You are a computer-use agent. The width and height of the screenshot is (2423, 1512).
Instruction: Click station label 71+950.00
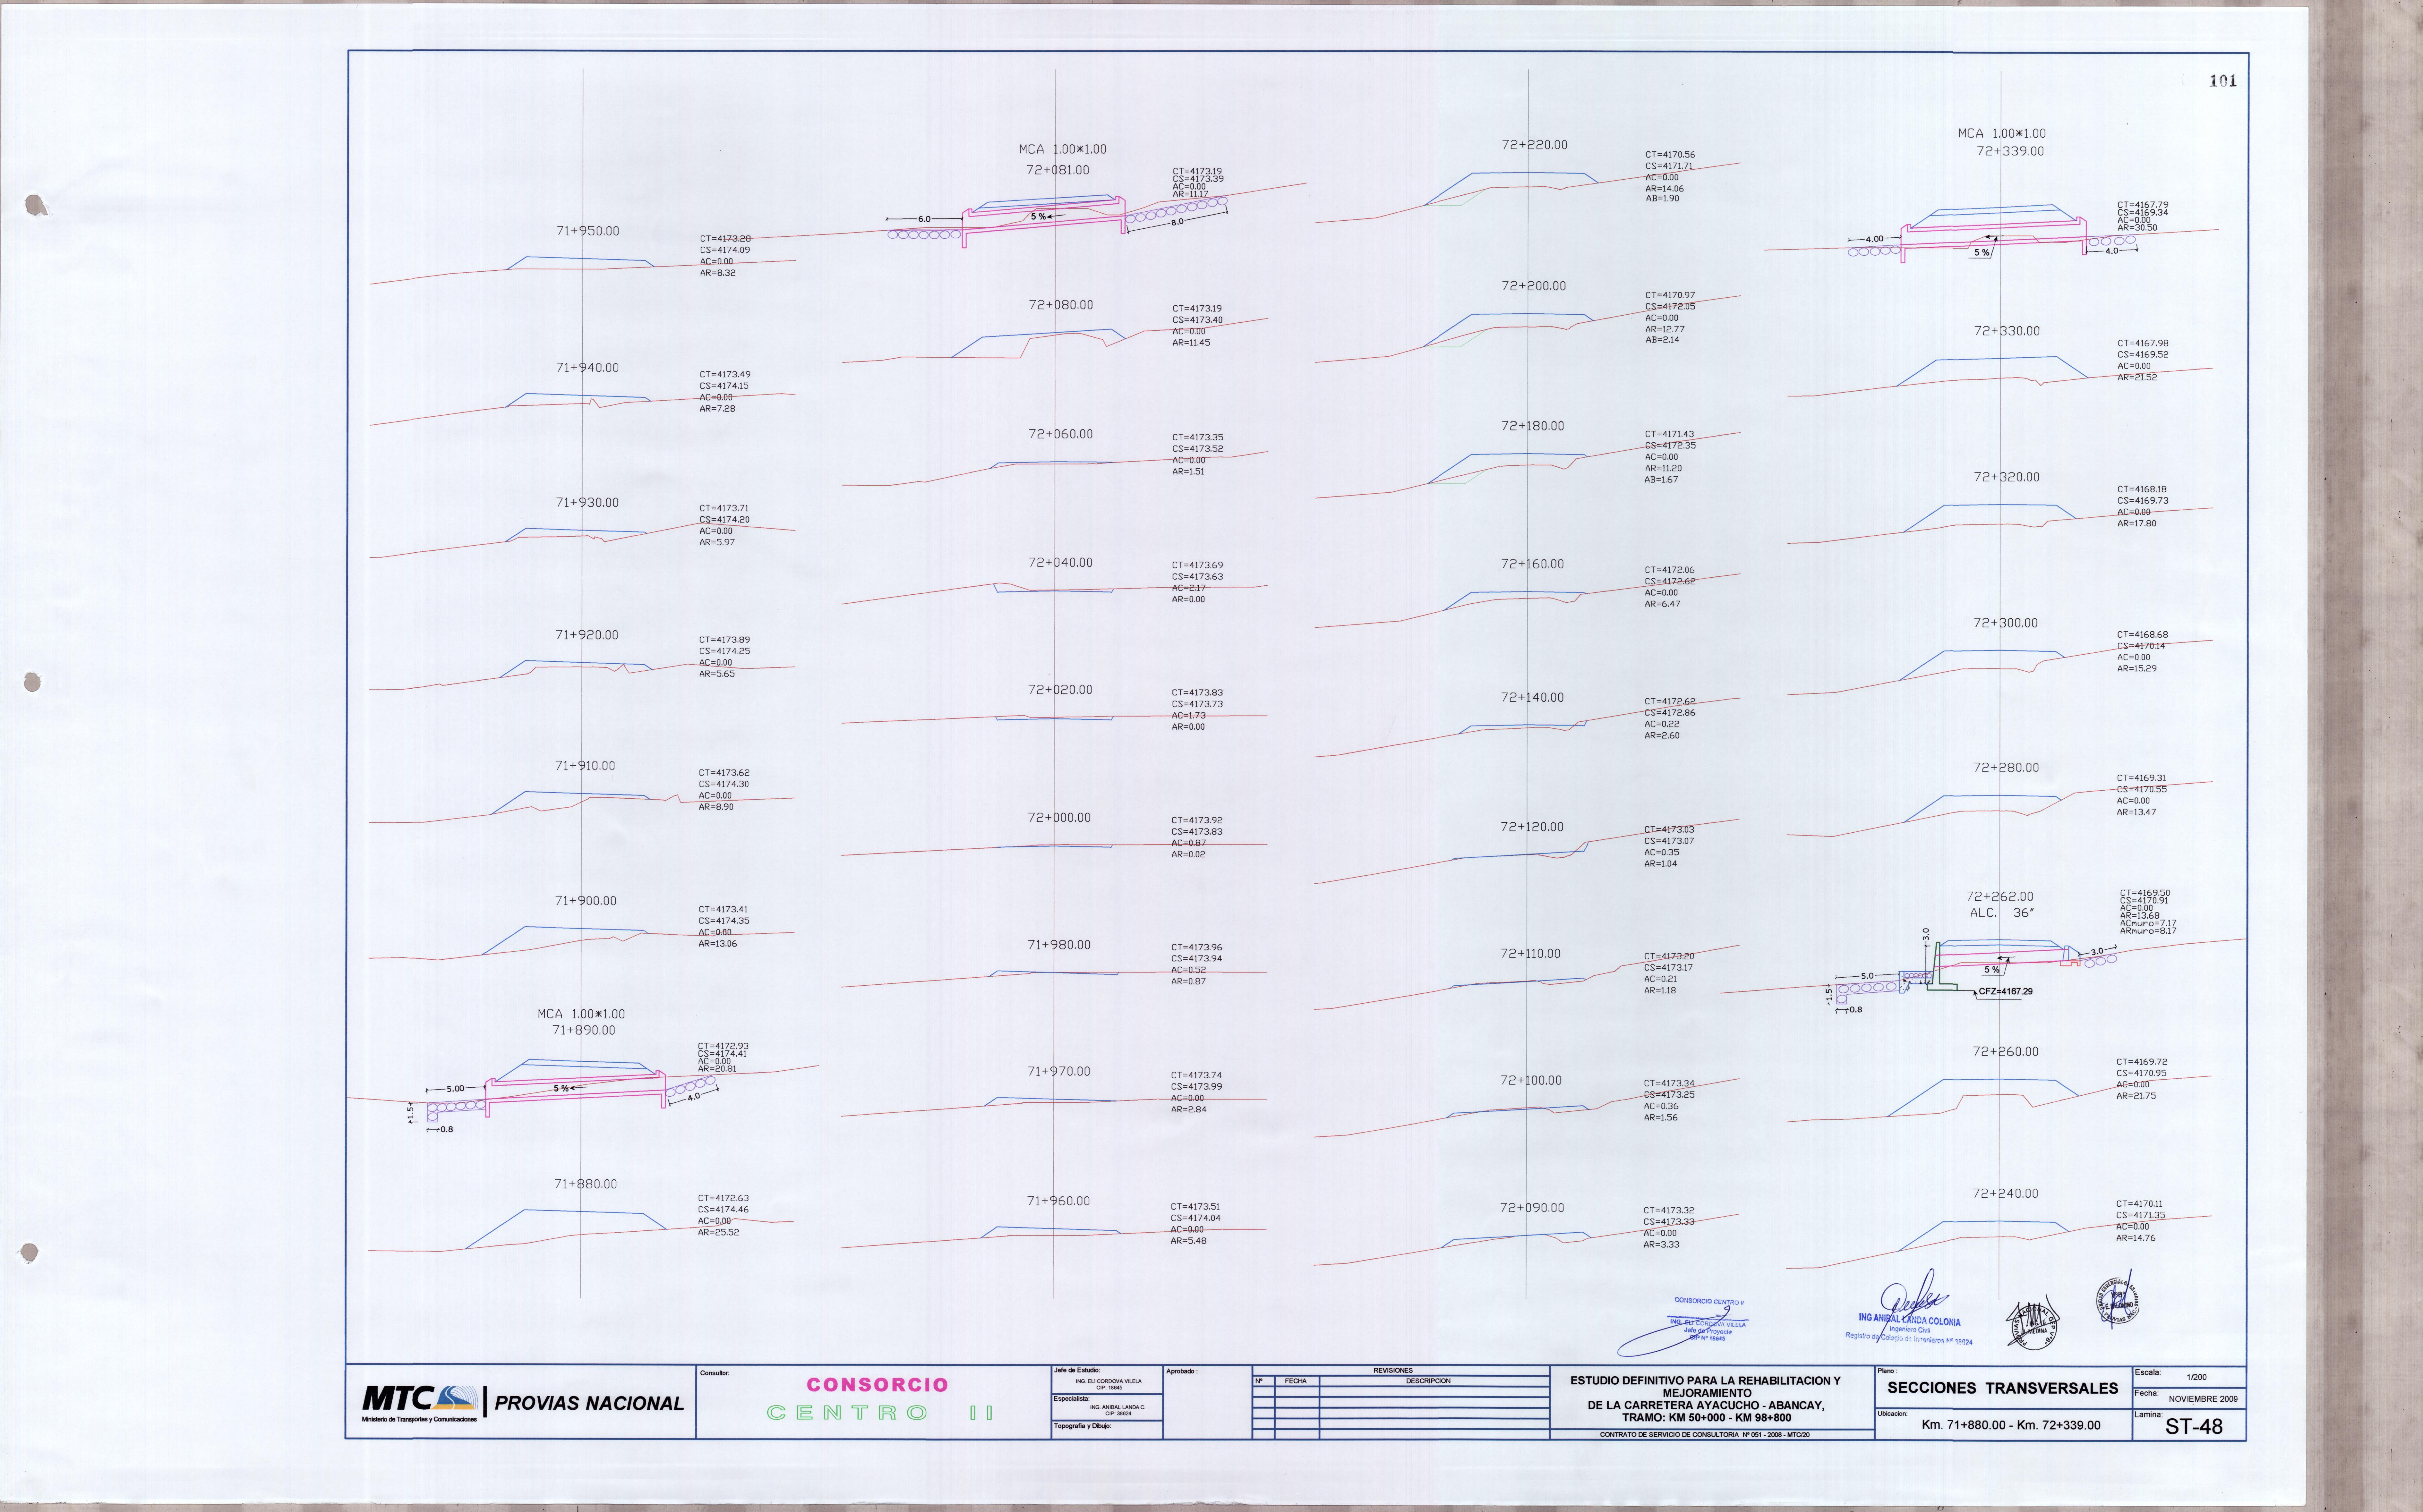pyautogui.click(x=588, y=231)
